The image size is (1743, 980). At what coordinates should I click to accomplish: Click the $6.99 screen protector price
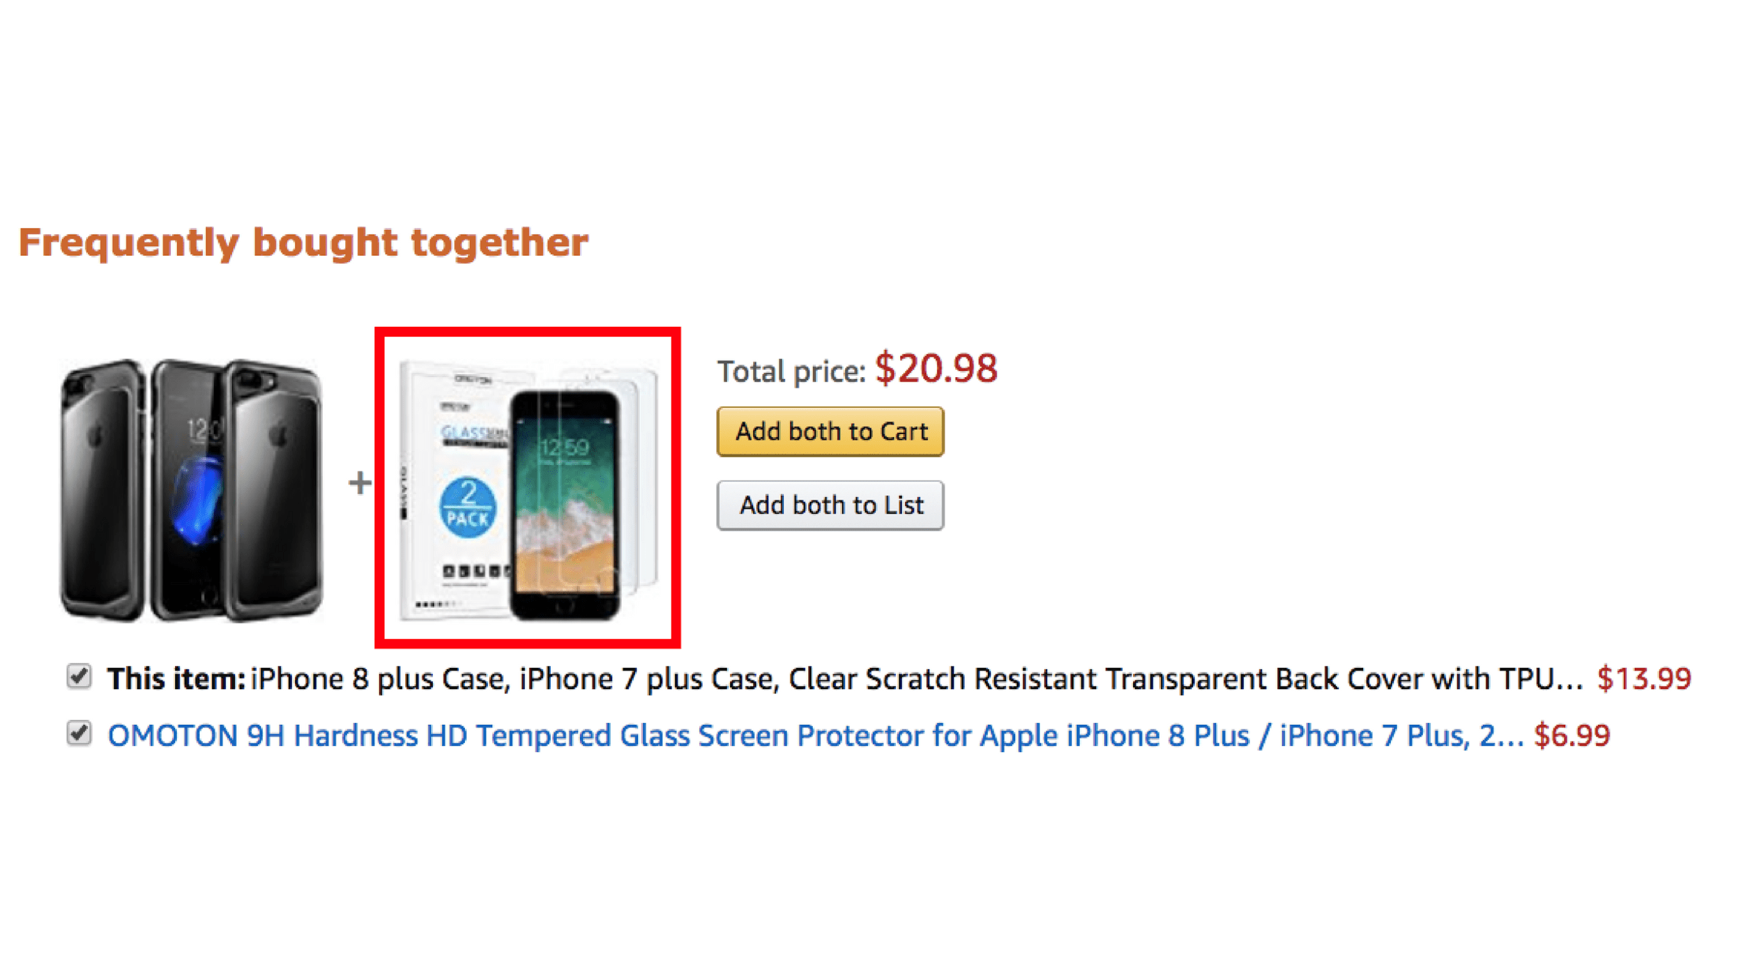[1571, 736]
